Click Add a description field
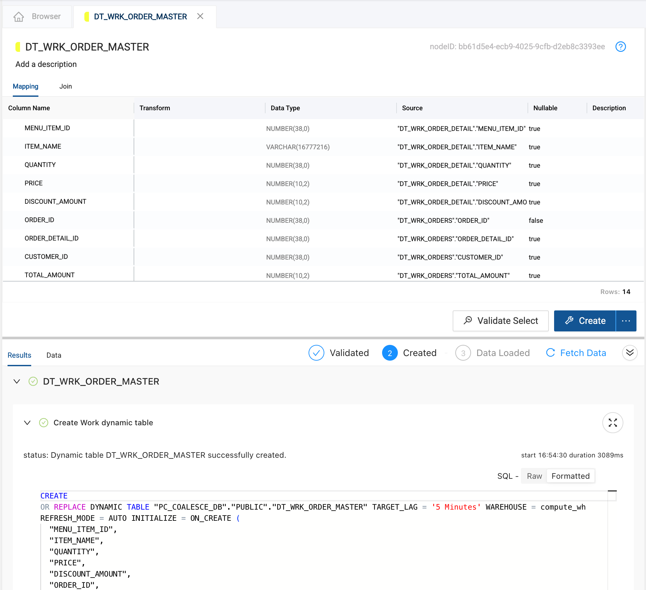 [46, 64]
